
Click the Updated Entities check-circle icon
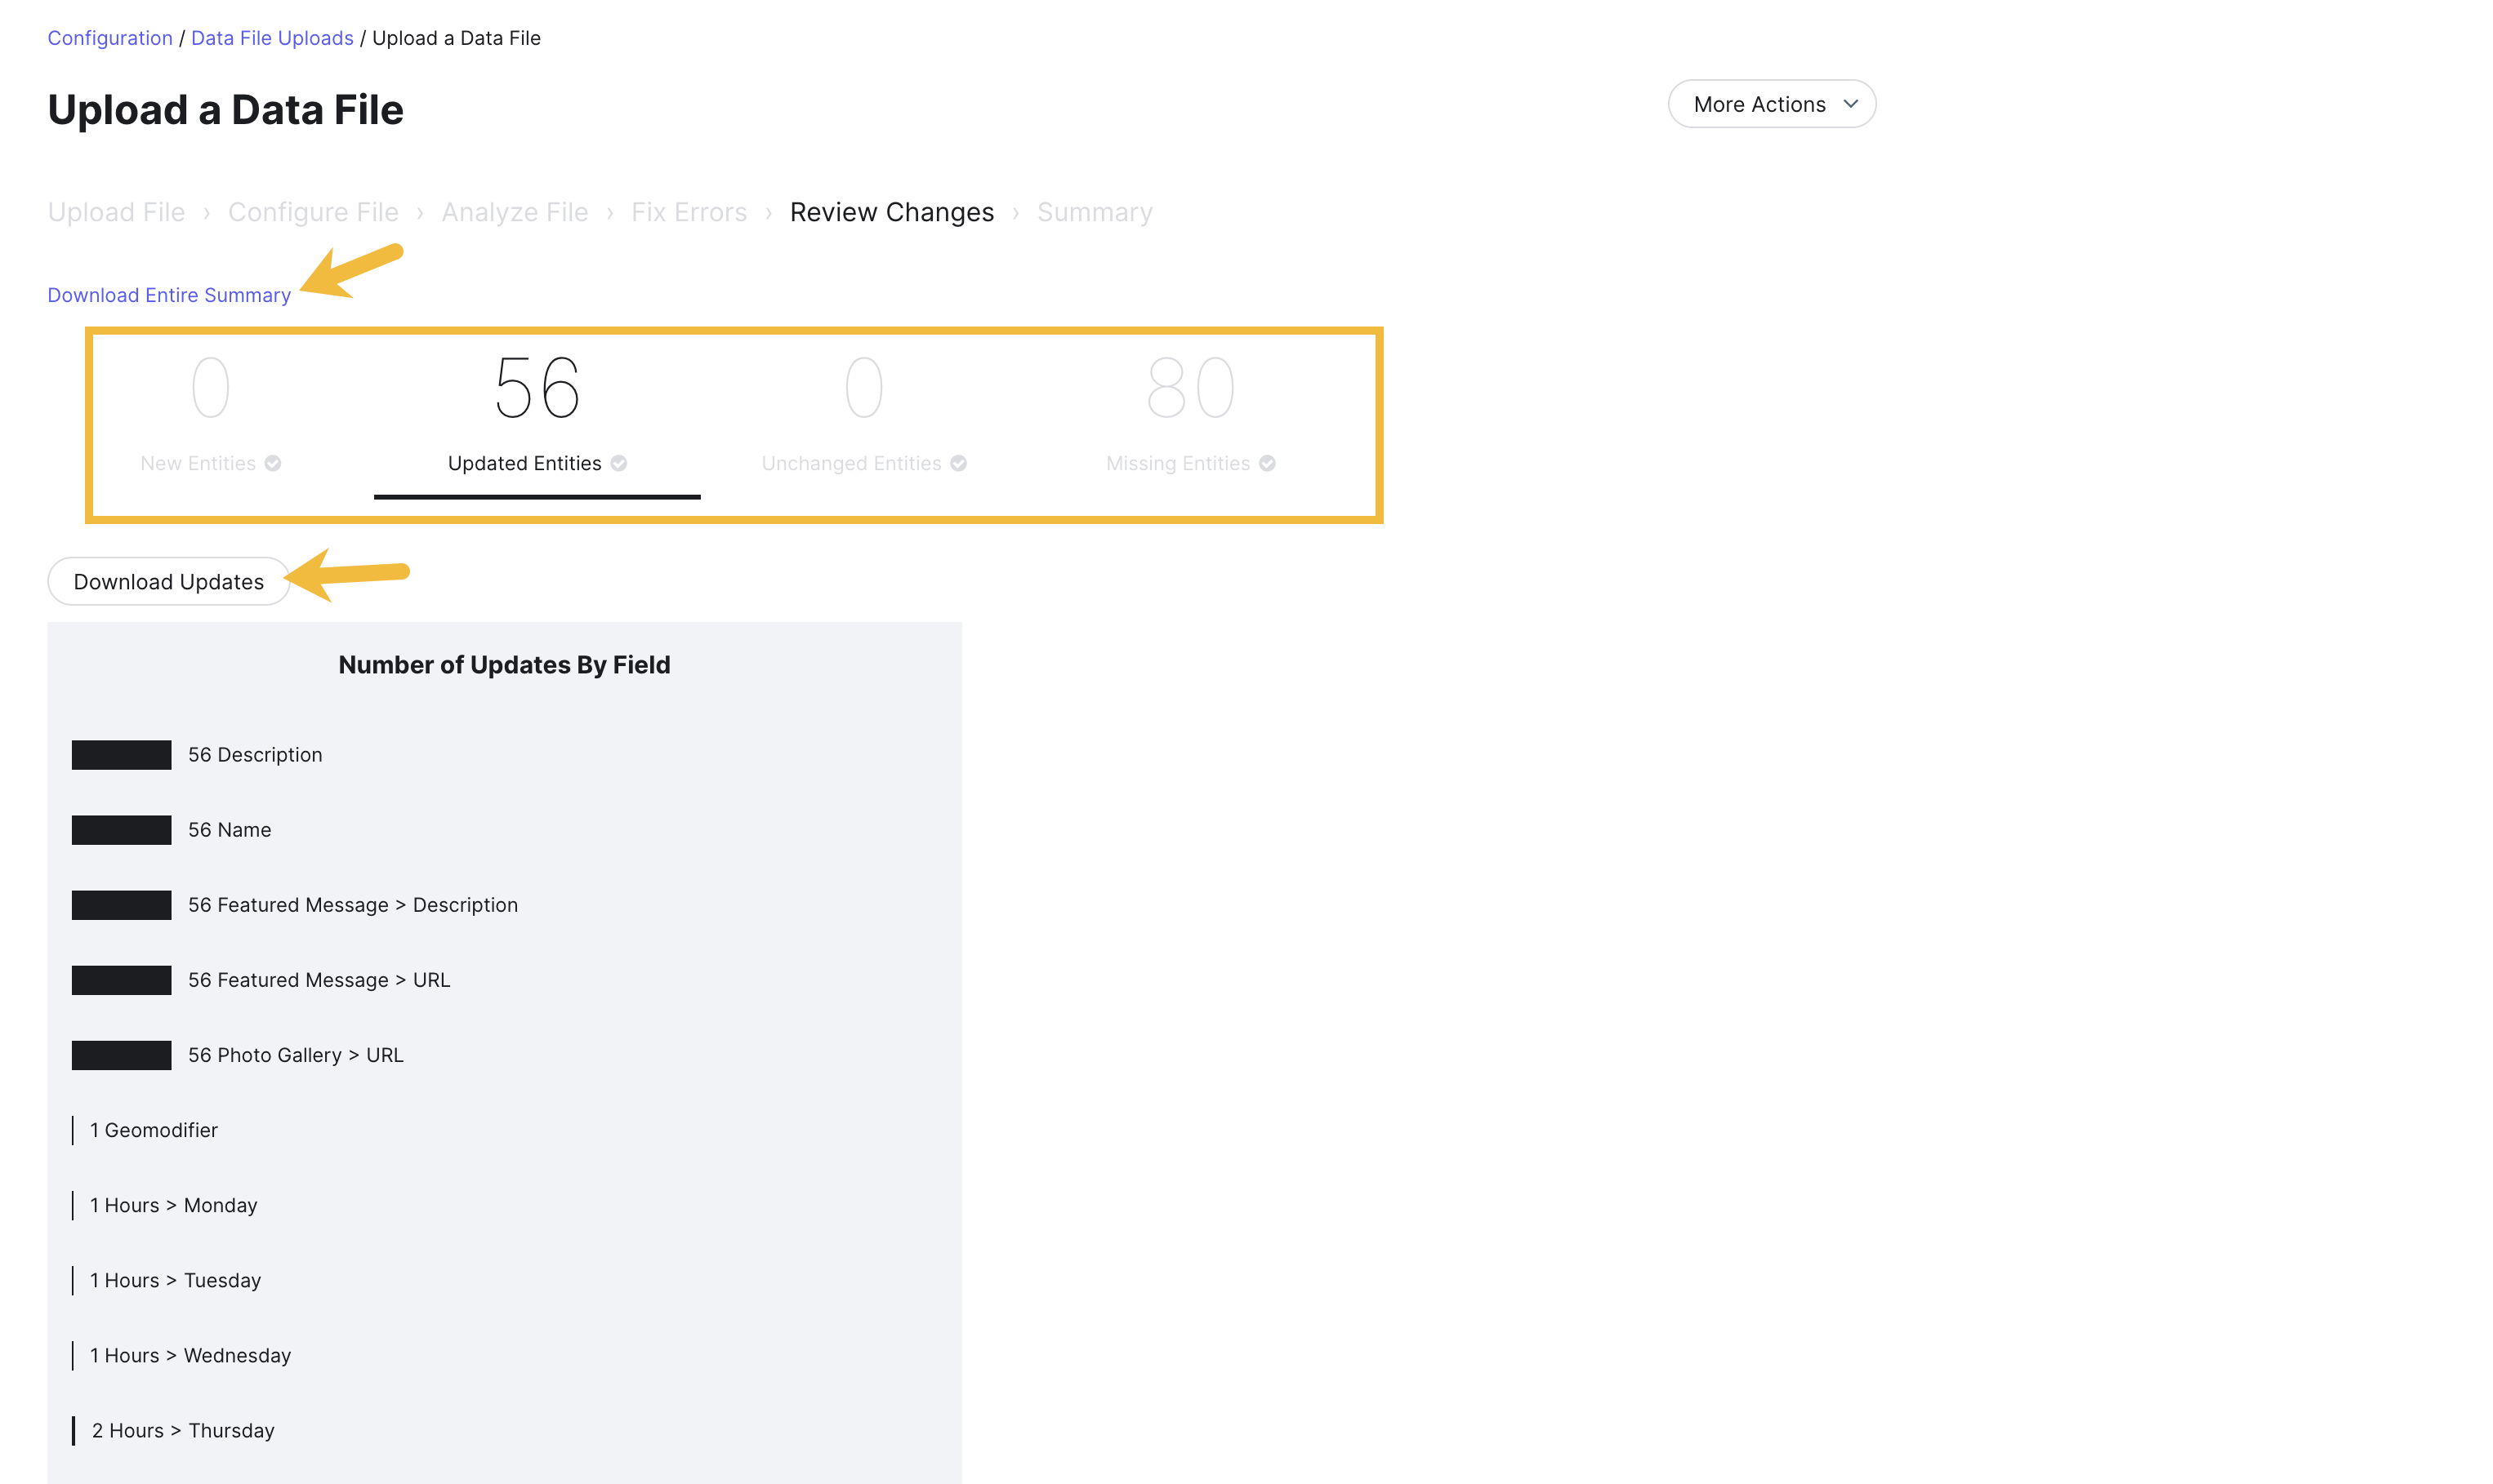(619, 463)
